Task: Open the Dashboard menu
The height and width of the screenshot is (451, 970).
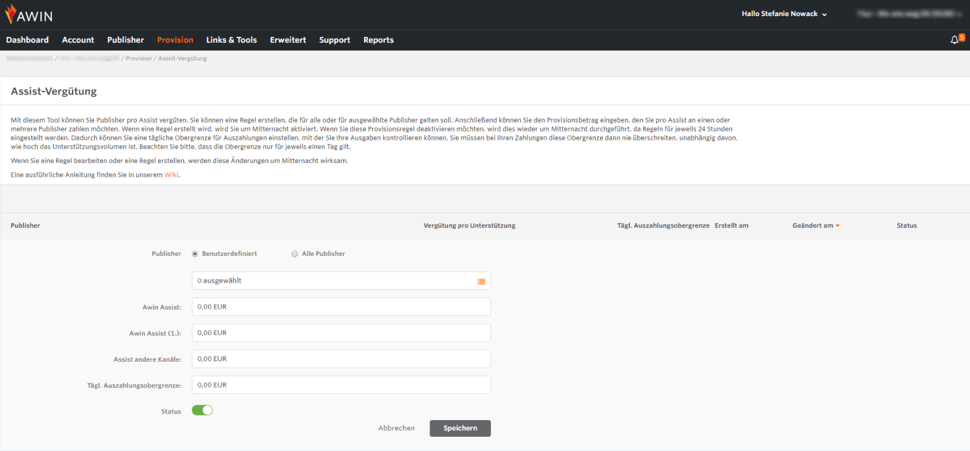Action: [27, 40]
